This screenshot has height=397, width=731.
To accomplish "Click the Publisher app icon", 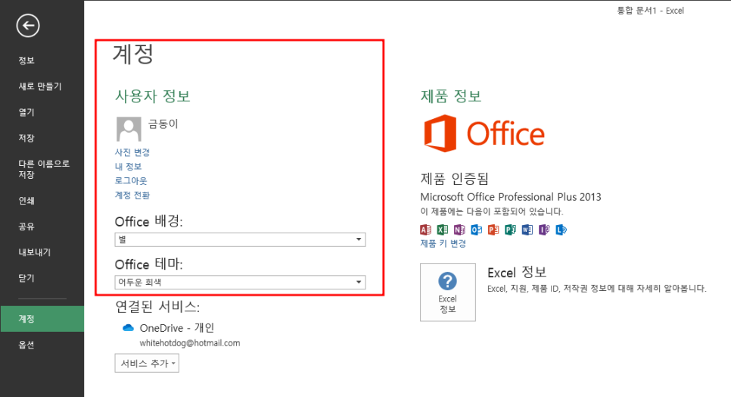I will [x=511, y=230].
